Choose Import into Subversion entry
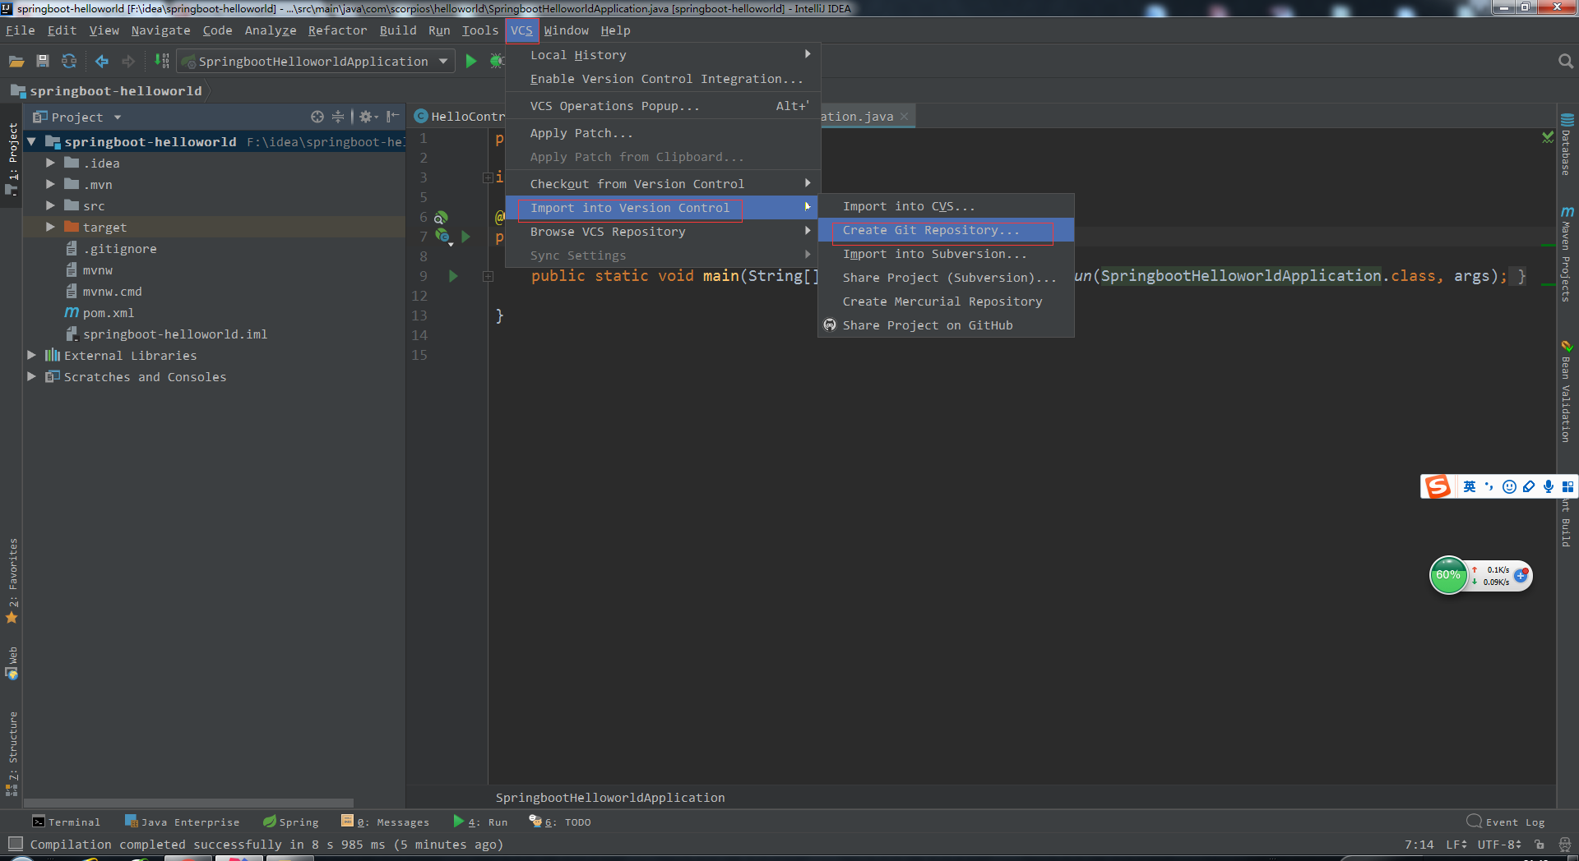The image size is (1579, 861). coord(946,254)
